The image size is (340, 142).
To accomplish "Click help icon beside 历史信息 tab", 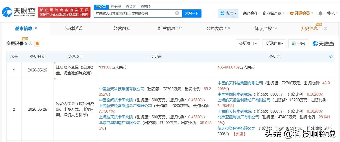I will pyautogui.click(x=325, y=28).
